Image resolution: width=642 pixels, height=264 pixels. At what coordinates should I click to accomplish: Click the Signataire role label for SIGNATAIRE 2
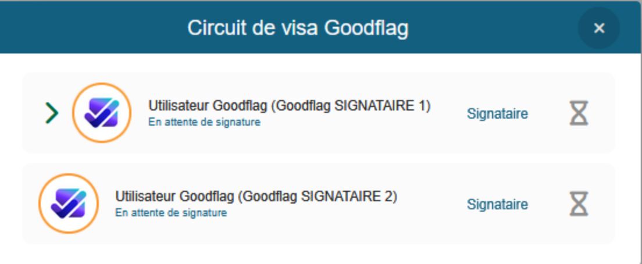coord(497,204)
